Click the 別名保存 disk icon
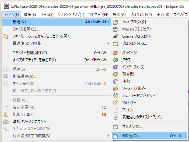Viewport: 189px width, 142px height. tap(6, 77)
